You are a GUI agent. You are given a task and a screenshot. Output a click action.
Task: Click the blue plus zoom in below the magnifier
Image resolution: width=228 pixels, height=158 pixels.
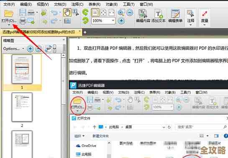121,21
